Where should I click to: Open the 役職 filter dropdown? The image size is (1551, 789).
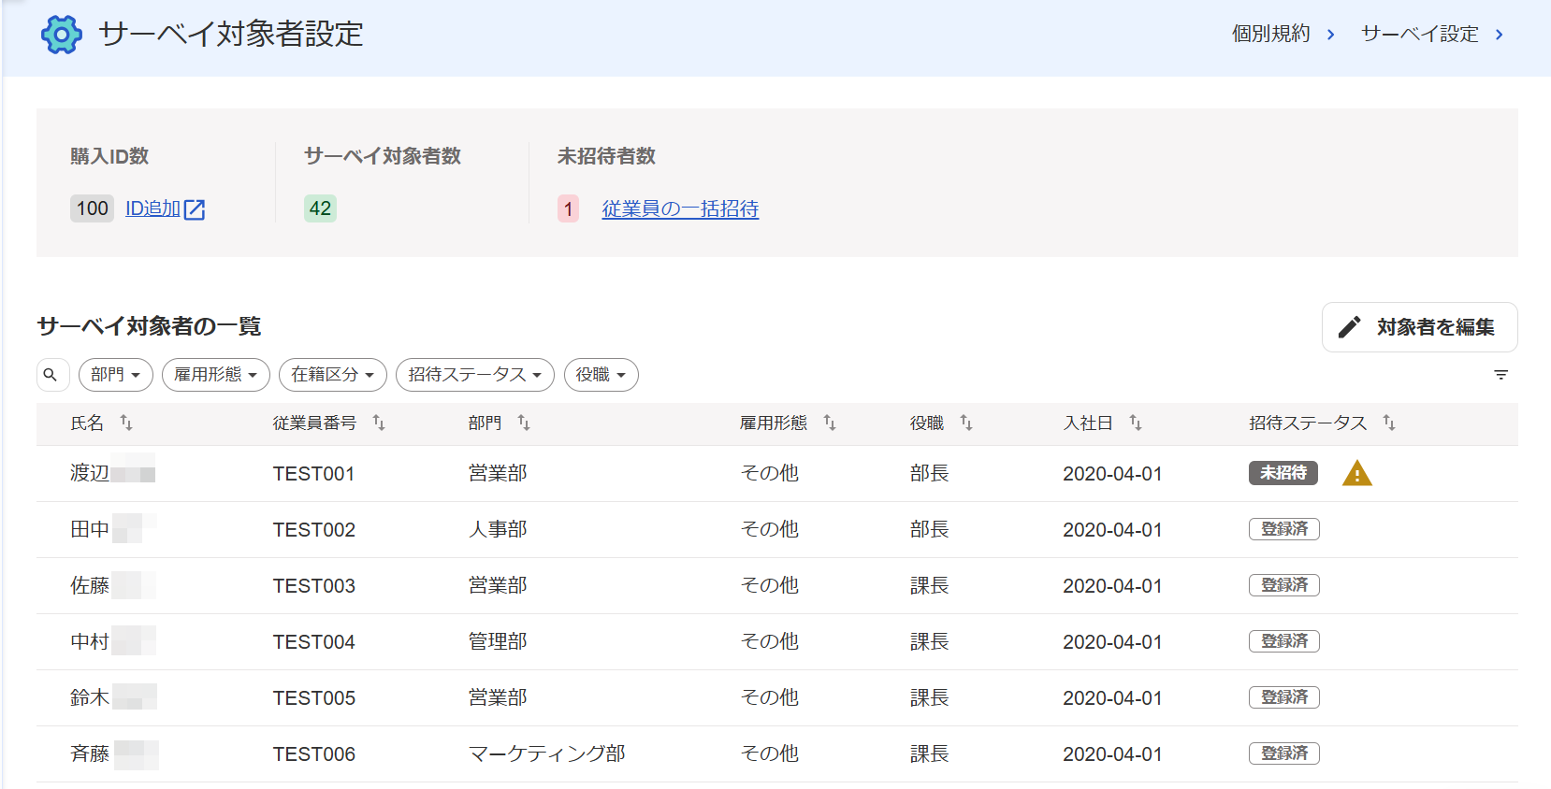coord(602,375)
